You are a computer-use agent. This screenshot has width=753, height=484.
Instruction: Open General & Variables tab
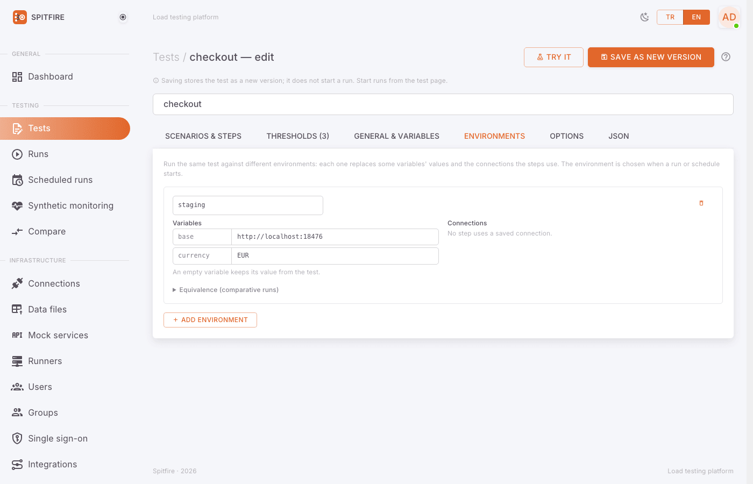pos(397,137)
